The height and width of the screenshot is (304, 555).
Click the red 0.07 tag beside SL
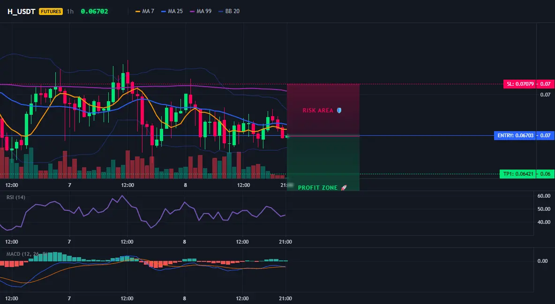pos(546,84)
